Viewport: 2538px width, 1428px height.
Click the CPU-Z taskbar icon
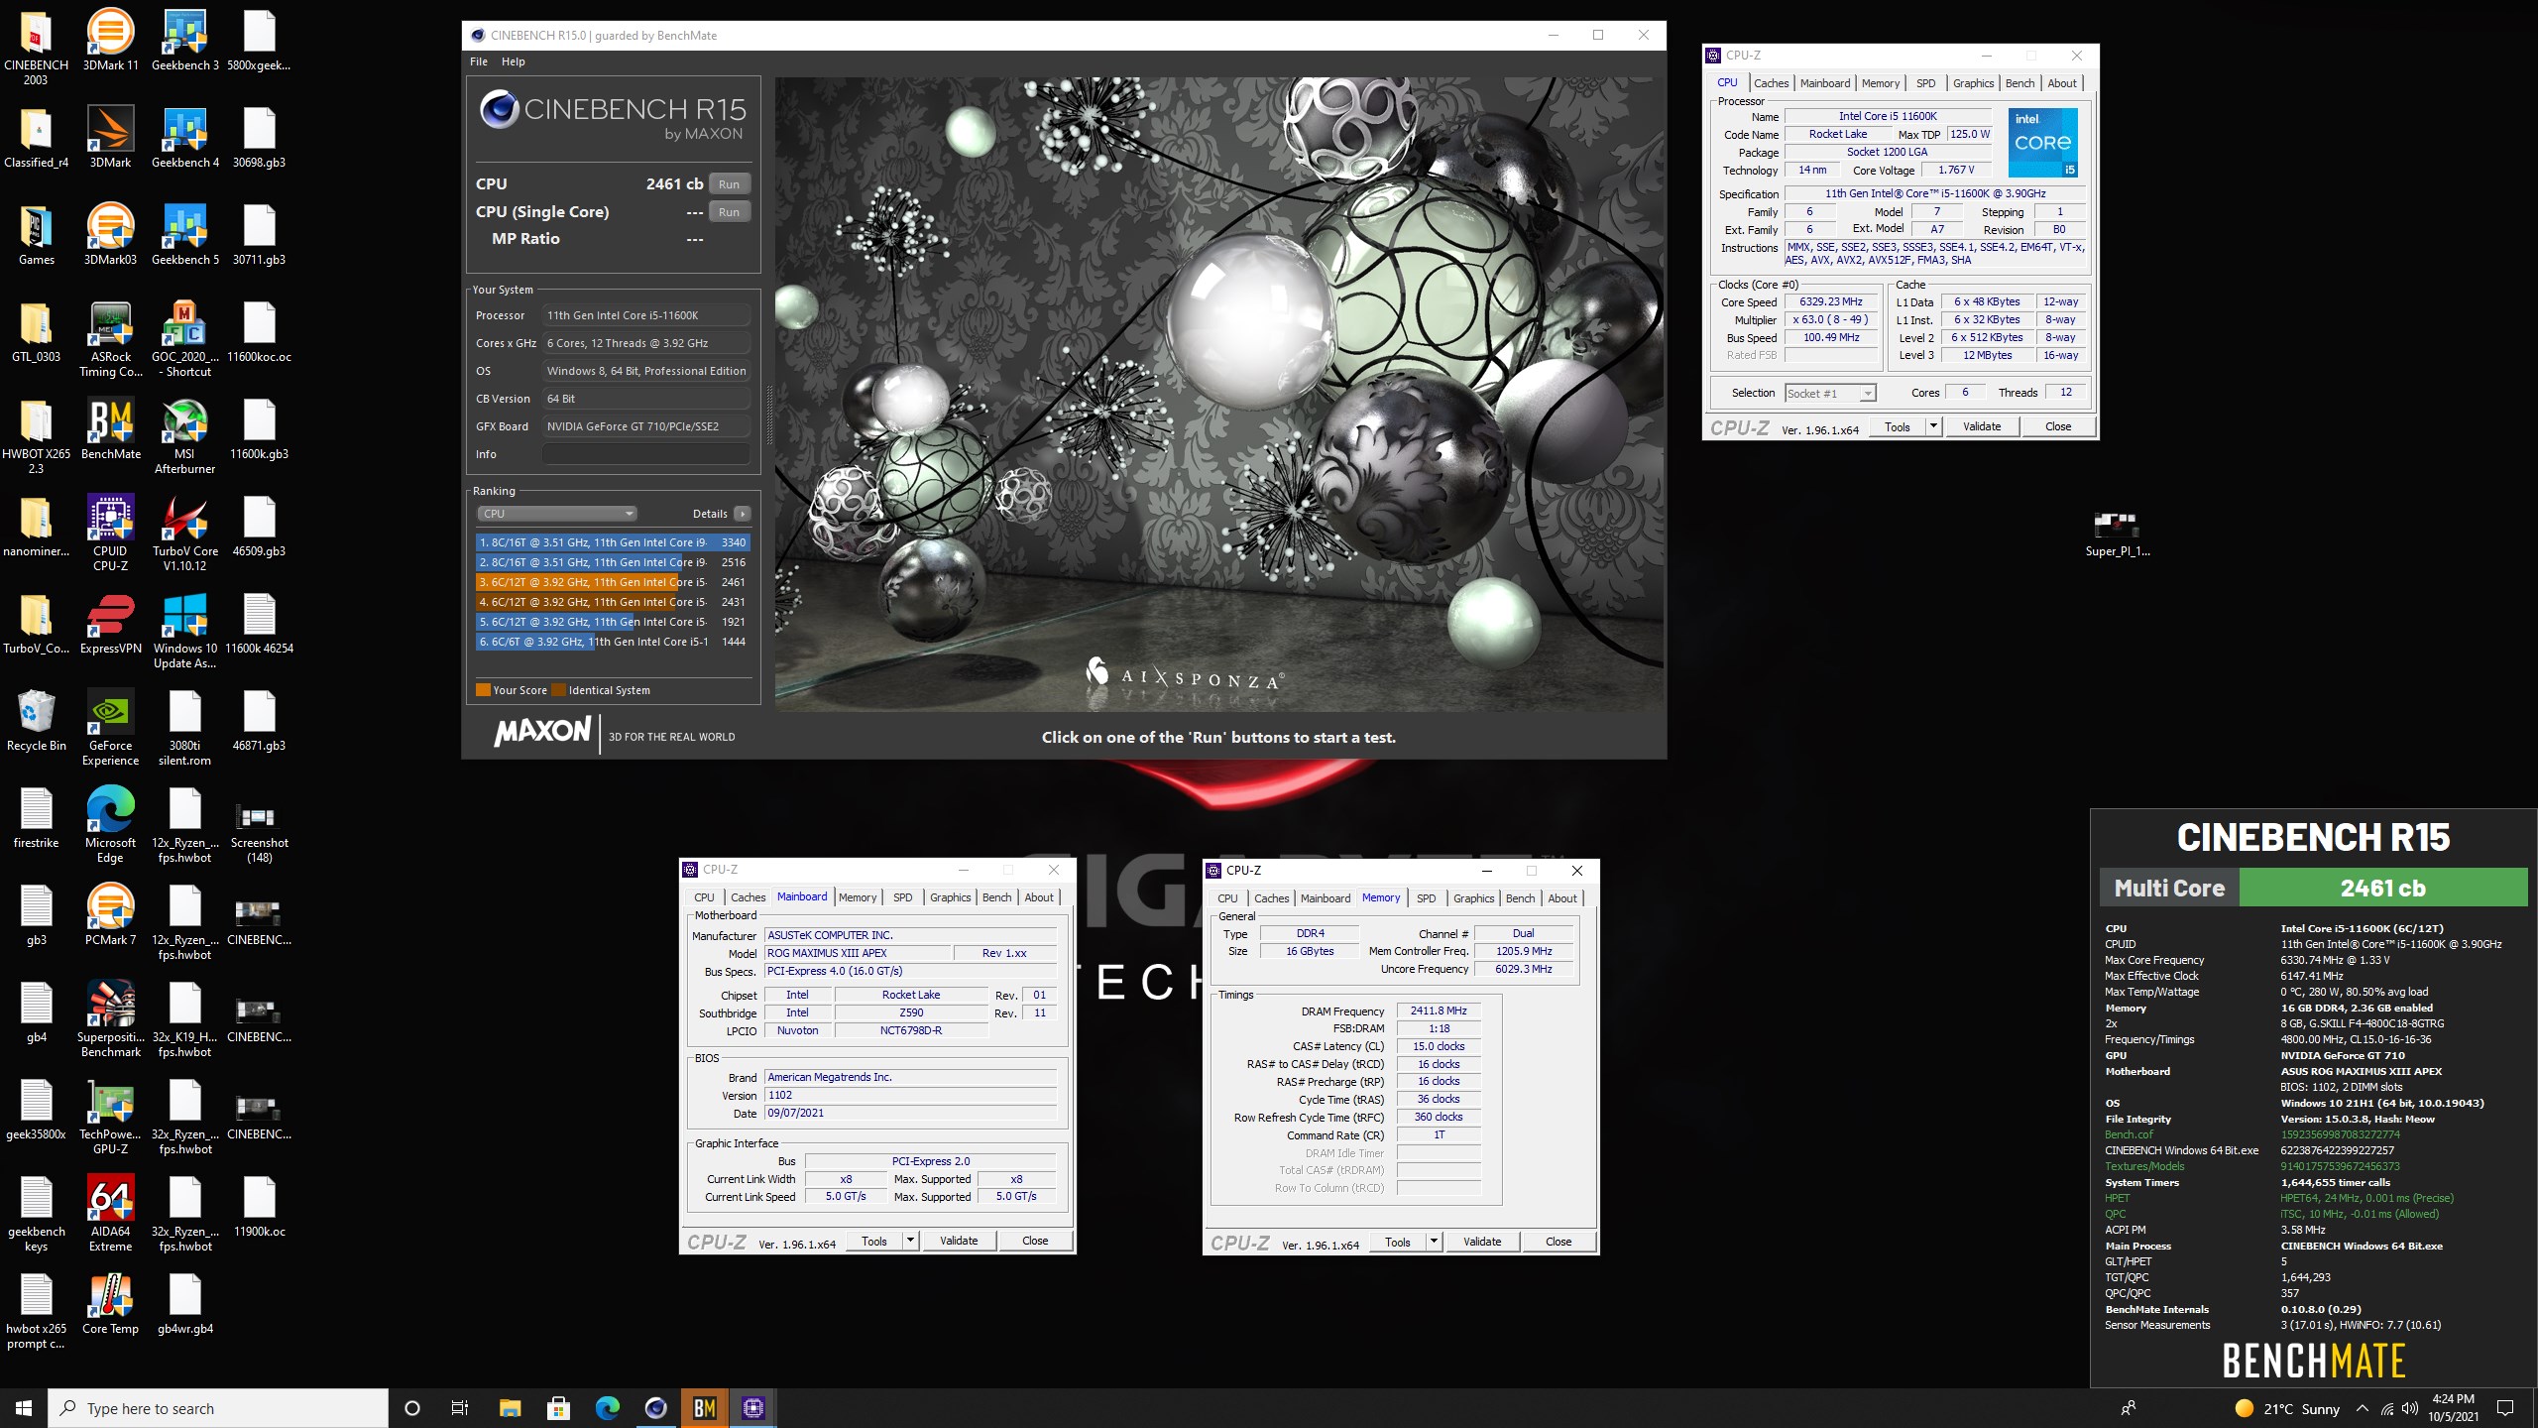[752, 1407]
